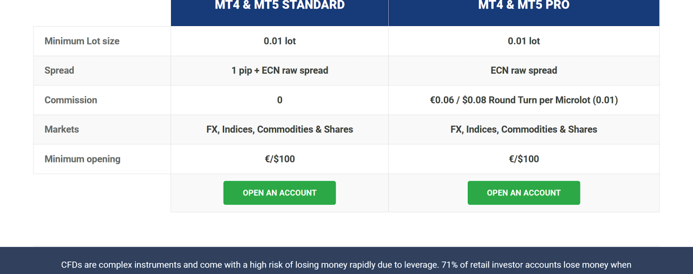This screenshot has height=274, width=693.
Task: Open an account for MT4 & MT5 Standard
Action: 279,193
